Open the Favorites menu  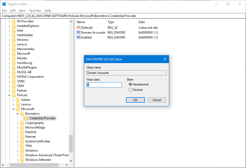(35, 11)
